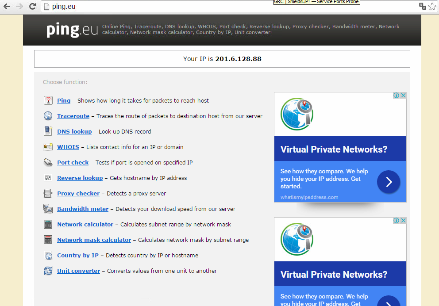Click the translate page icon in address bar
The height and width of the screenshot is (306, 439).
pyautogui.click(x=422, y=6)
